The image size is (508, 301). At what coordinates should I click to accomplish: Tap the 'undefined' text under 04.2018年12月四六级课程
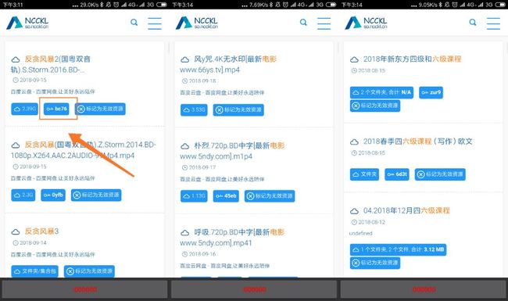point(361,233)
